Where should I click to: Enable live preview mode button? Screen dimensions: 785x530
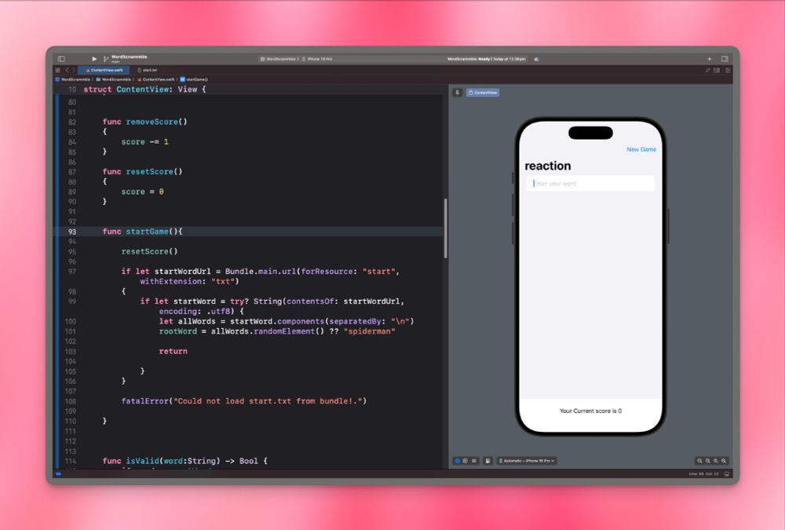457,461
